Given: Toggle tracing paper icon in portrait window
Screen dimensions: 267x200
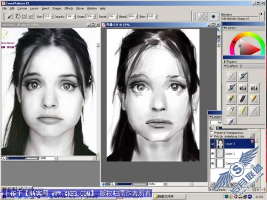Looking at the screenshot, I should click(219, 29).
